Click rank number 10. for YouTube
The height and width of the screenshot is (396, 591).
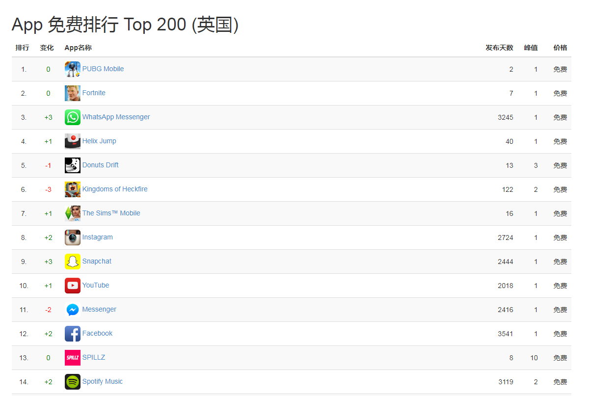24,286
